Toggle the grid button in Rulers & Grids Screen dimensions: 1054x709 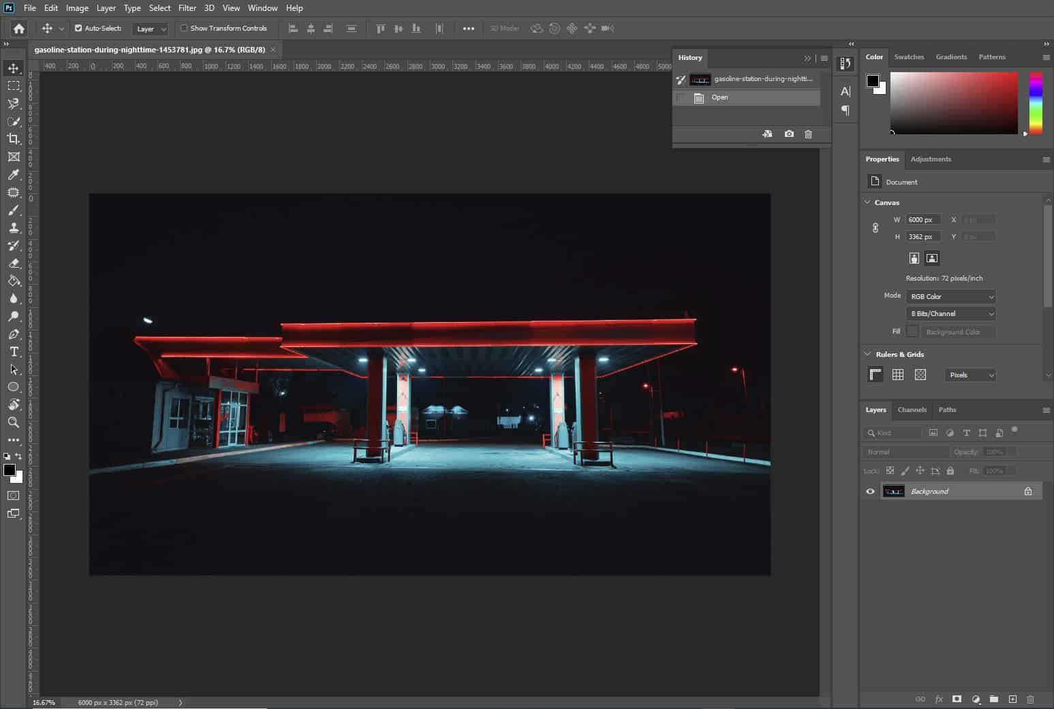[x=898, y=375]
